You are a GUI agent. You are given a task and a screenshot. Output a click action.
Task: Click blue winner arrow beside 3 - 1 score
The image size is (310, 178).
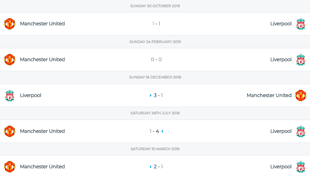(x=151, y=95)
